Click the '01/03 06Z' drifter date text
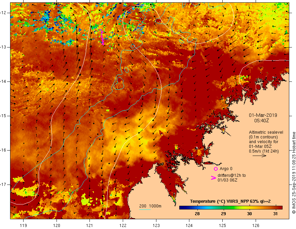Image resolution: width=296 pixels, height=229 pixels. pos(227,180)
